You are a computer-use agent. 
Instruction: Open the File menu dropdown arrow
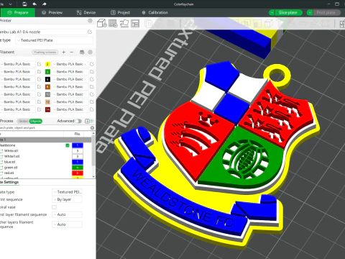tap(11, 4)
